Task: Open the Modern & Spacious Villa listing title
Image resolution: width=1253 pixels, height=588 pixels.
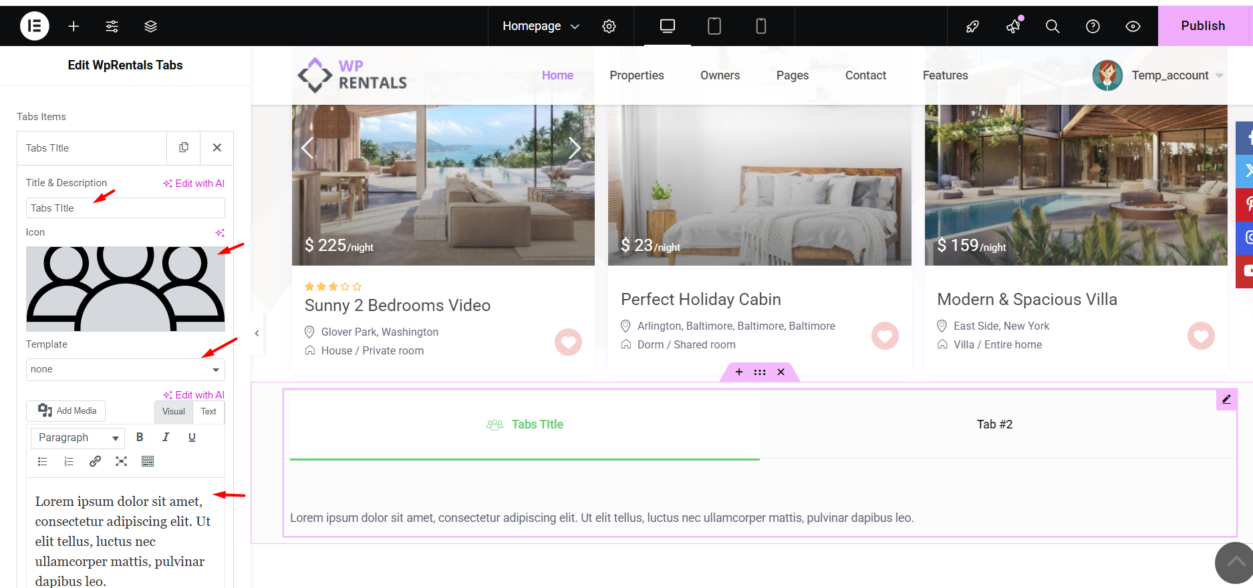Action: tap(1027, 299)
